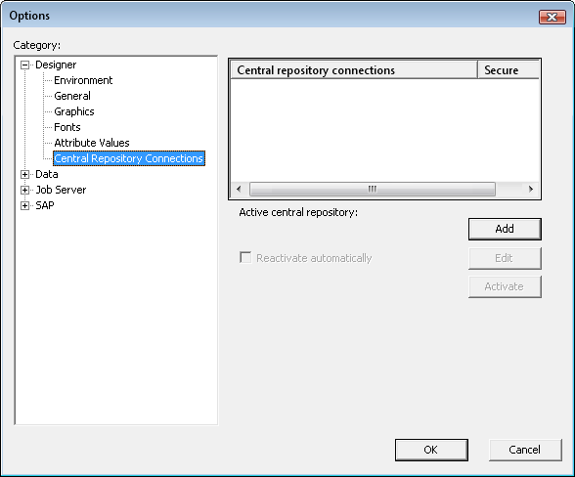Select Central Repository Connections item

tap(129, 158)
